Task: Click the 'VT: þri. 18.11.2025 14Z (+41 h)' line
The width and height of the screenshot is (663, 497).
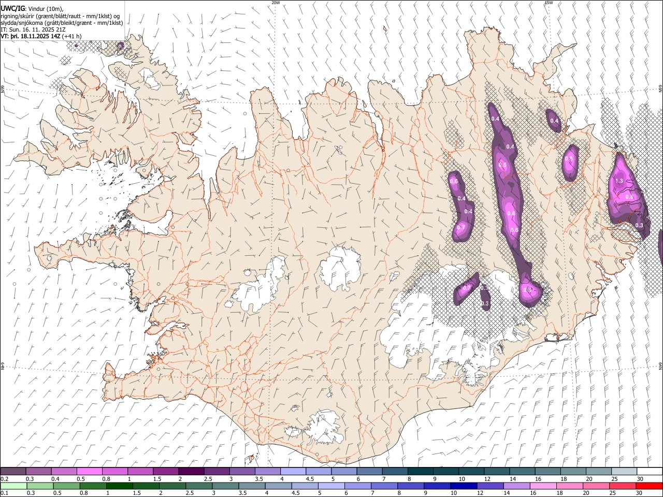Action: tap(40, 36)
